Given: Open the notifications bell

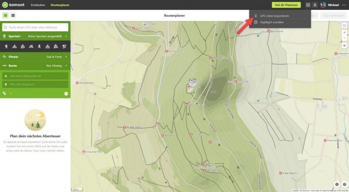Looking at the screenshot, I should [x=315, y=5].
